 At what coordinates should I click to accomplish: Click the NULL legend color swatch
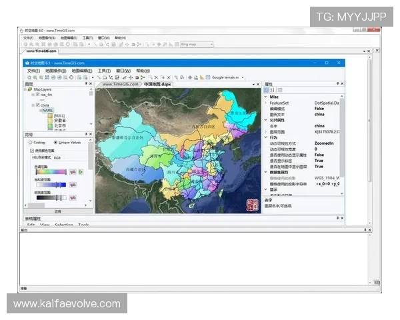pyautogui.click(x=50, y=115)
